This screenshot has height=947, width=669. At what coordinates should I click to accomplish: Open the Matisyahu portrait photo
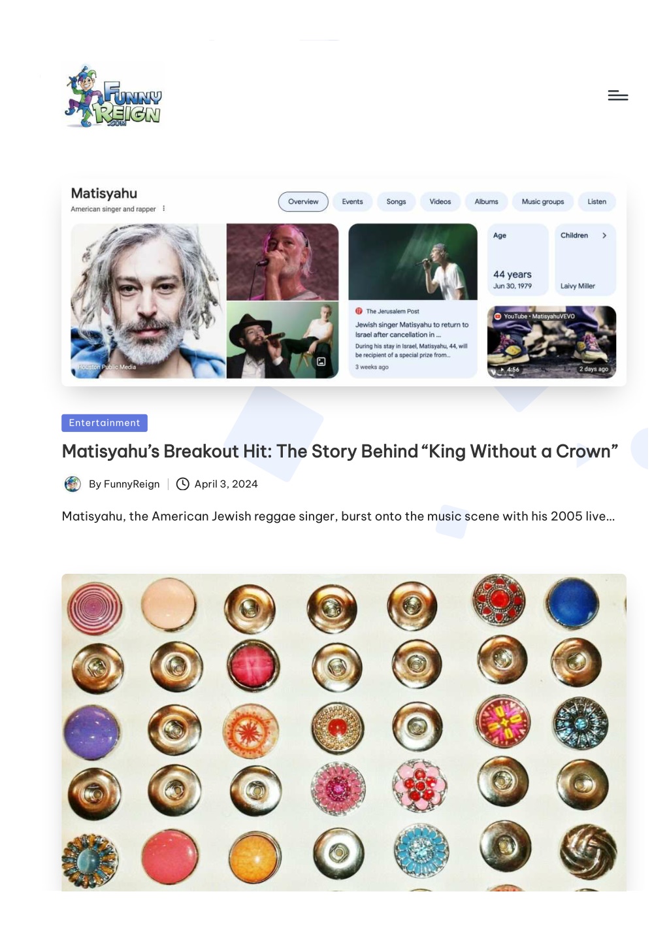click(x=148, y=301)
